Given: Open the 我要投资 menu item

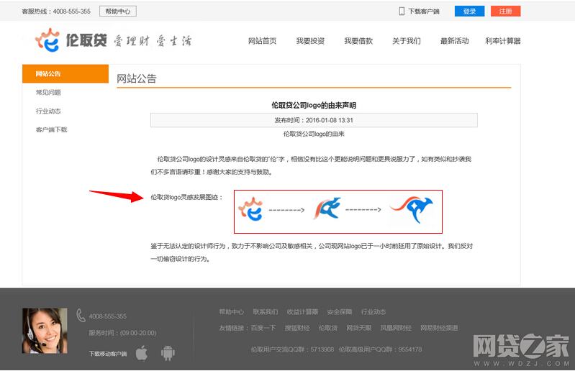Looking at the screenshot, I should 310,41.
